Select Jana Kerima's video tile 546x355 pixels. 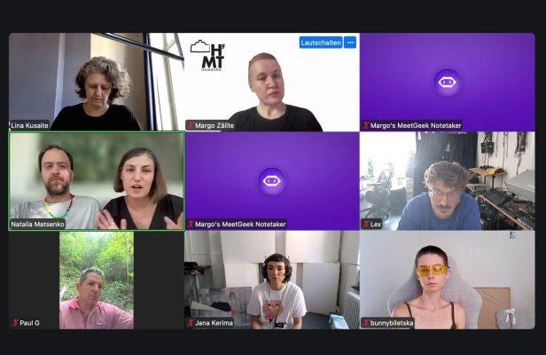point(272,280)
